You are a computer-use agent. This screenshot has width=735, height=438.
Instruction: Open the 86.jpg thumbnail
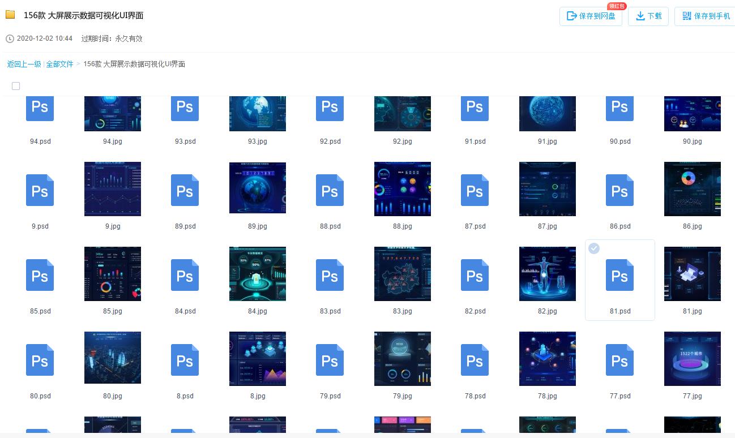tap(693, 189)
